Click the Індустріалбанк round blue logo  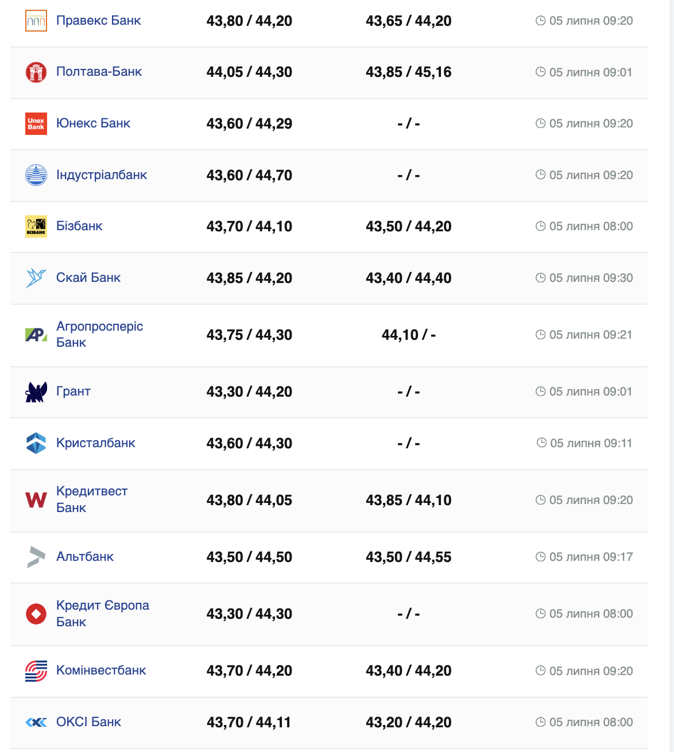[x=36, y=175]
